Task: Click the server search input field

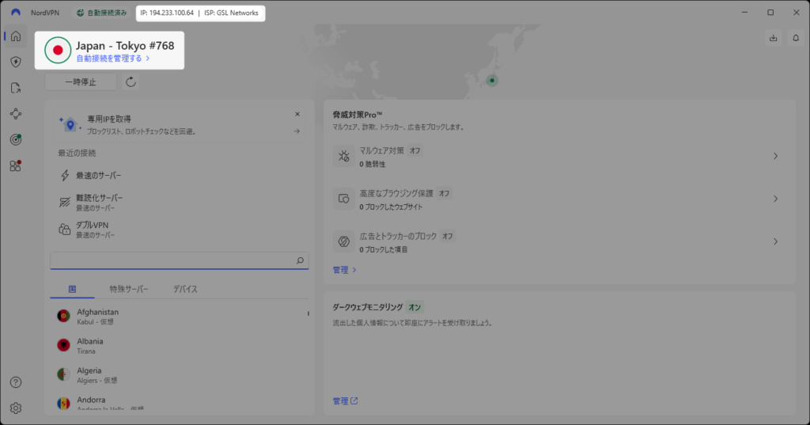Action: click(x=172, y=260)
